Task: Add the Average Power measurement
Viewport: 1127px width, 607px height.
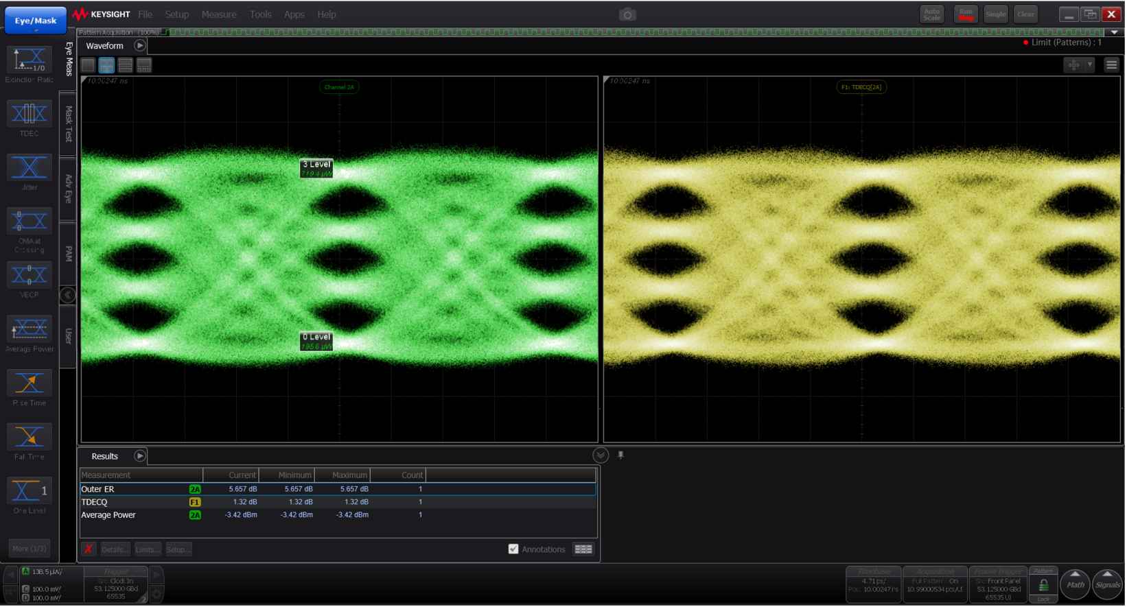Action: point(29,330)
